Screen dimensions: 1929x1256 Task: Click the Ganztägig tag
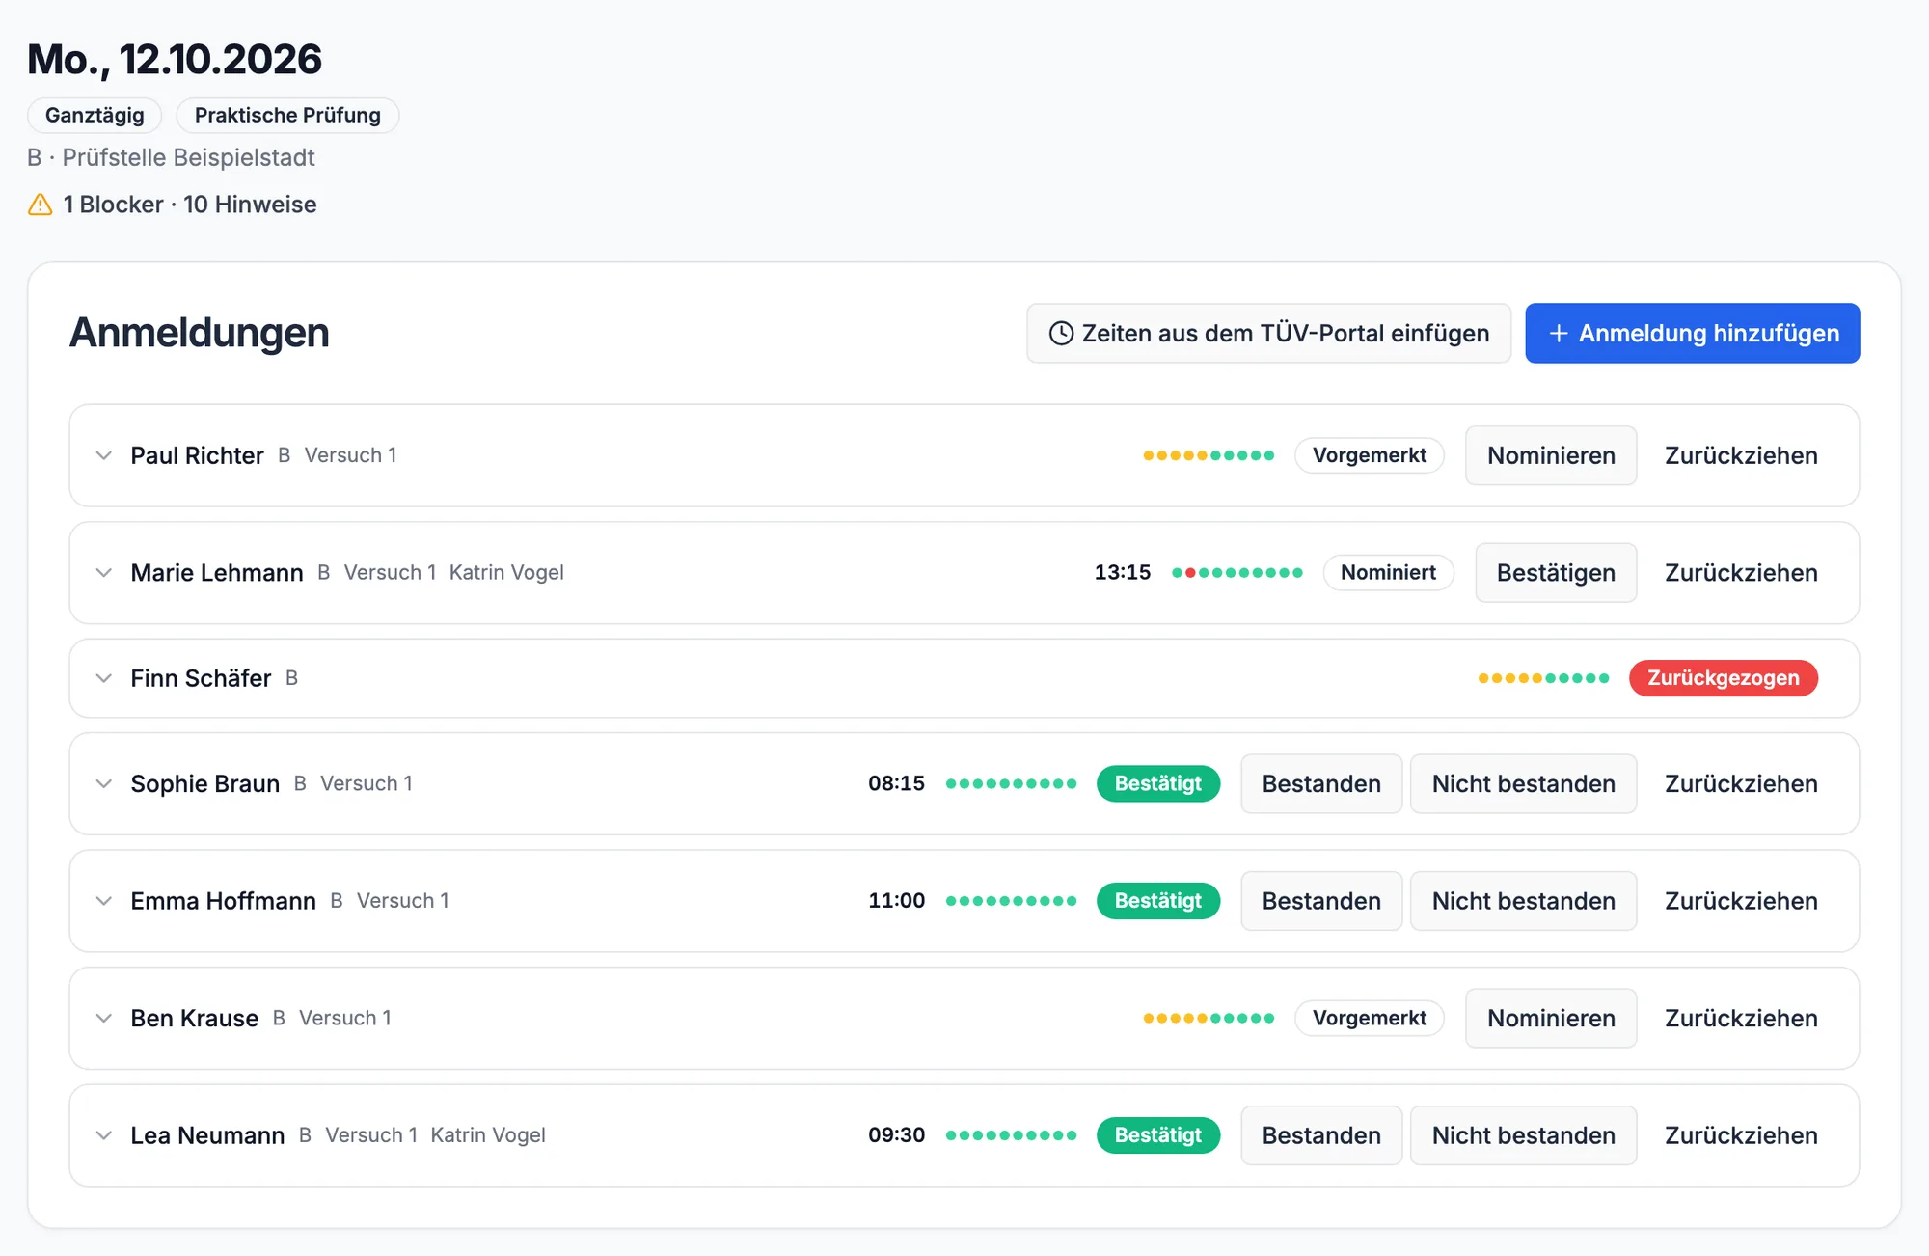click(95, 115)
